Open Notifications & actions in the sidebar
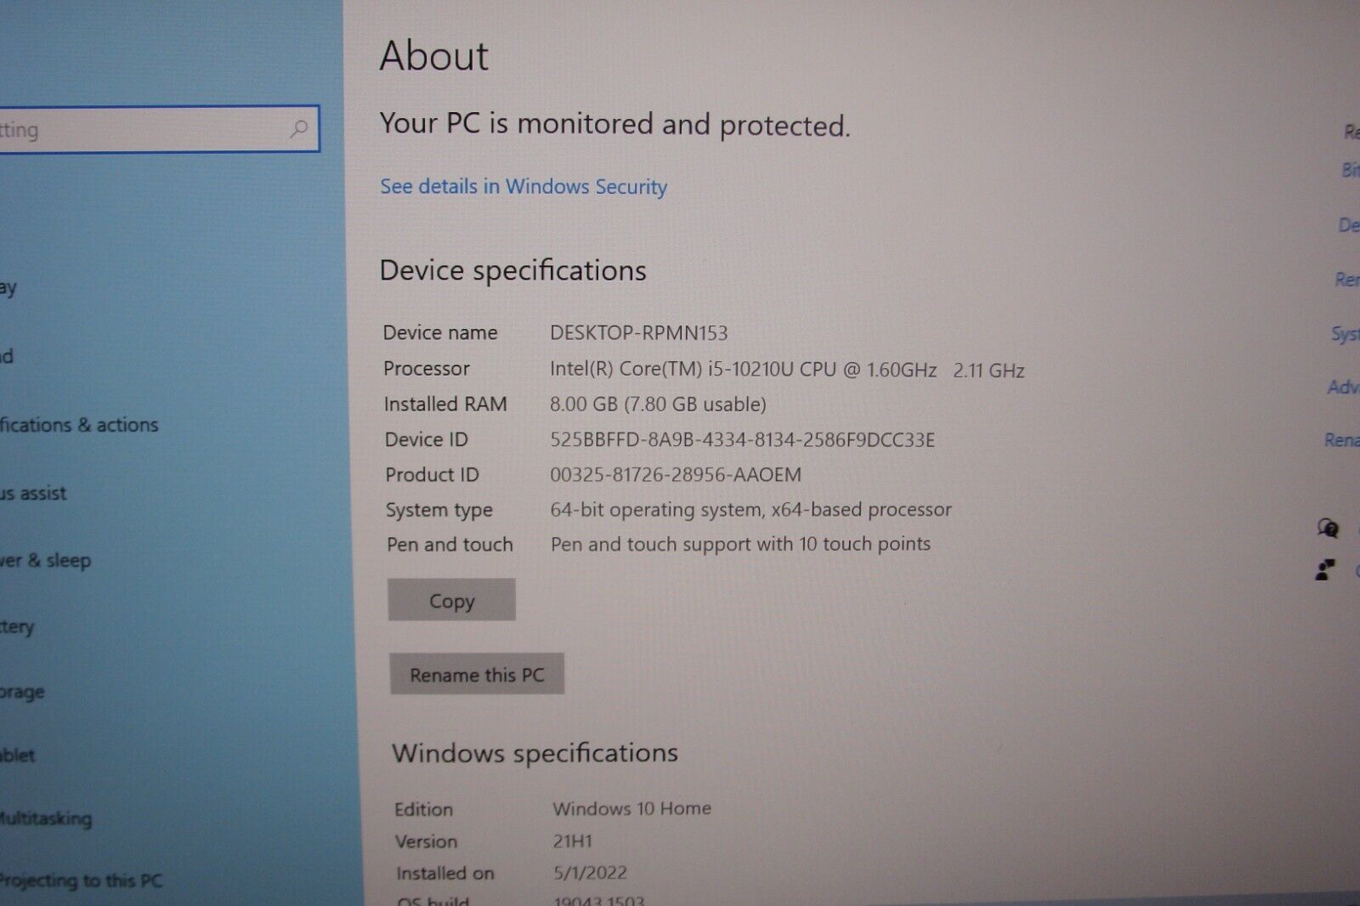The width and height of the screenshot is (1360, 906). (79, 424)
